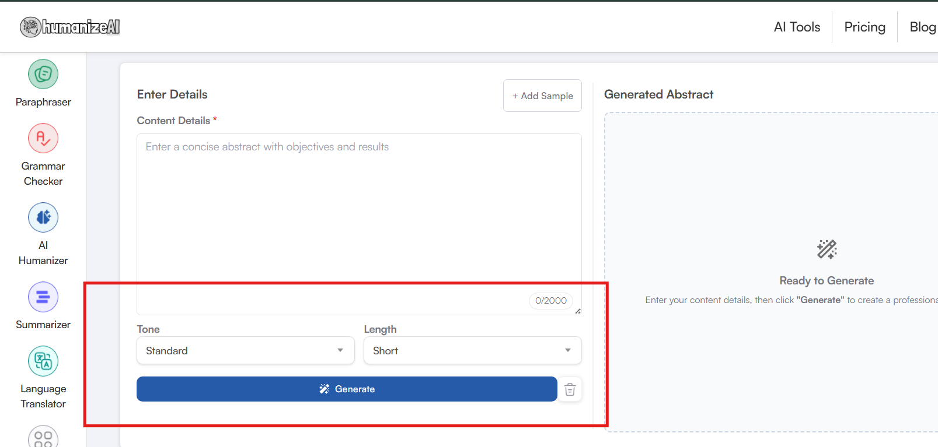Open the AI Tools menu
The image size is (938, 447).
796,27
